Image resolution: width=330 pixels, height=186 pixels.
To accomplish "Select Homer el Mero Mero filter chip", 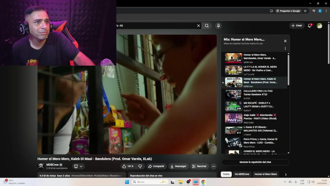I will point(266,174).
